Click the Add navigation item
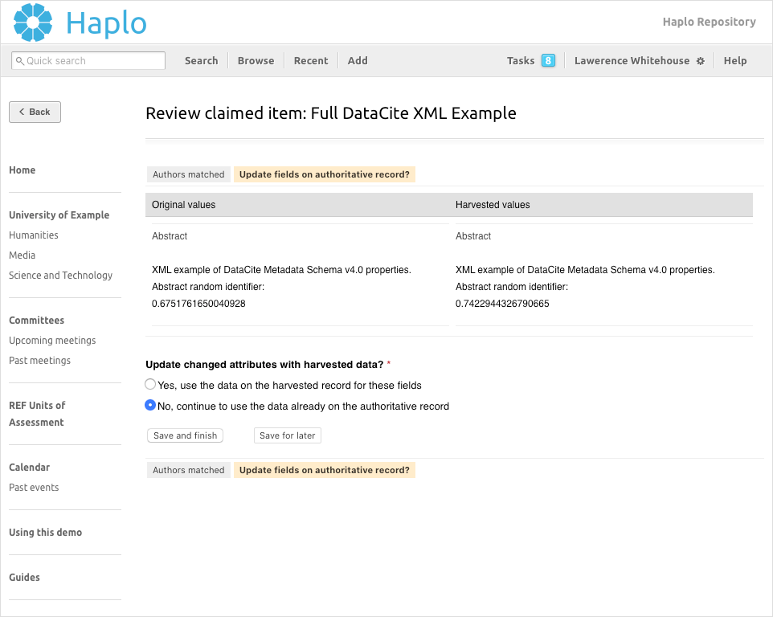773x617 pixels. tap(357, 60)
